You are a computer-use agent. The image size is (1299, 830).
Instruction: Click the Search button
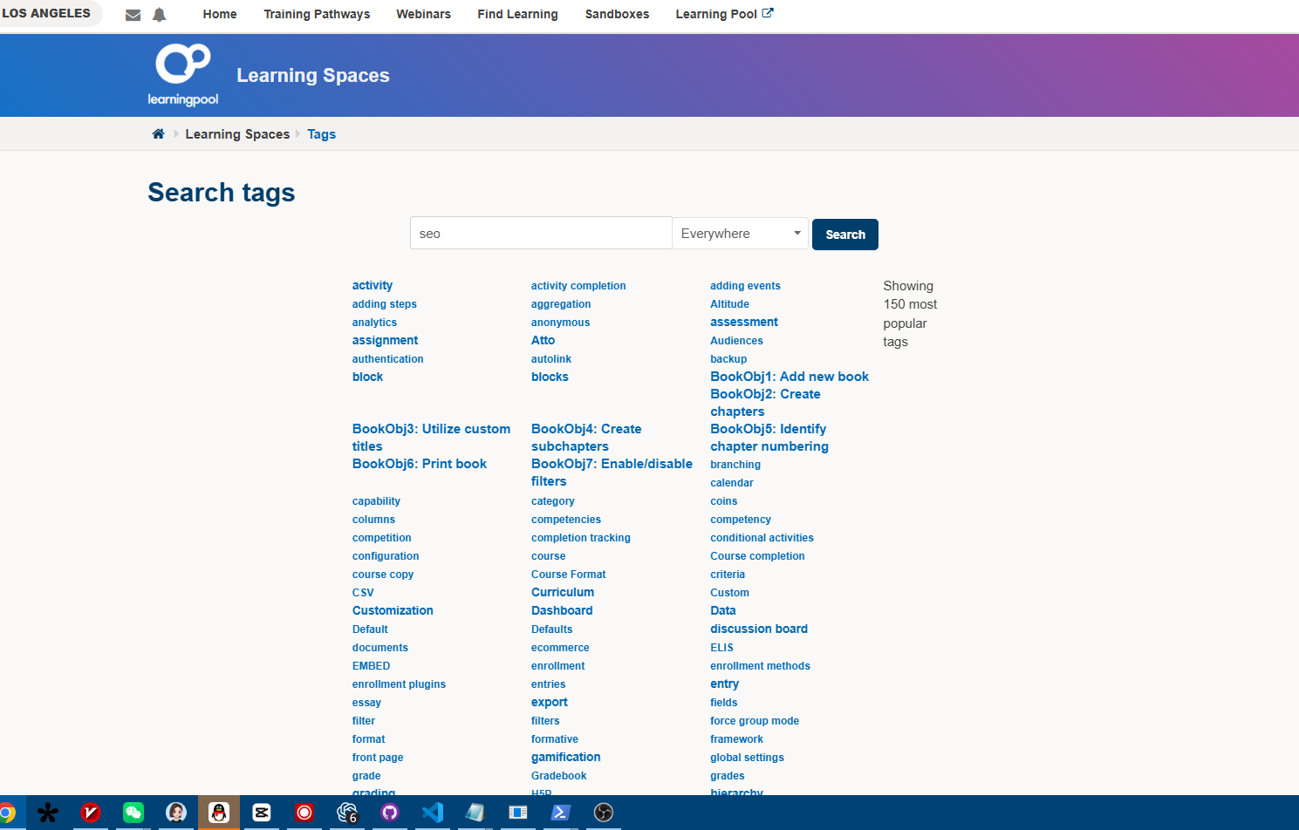click(x=845, y=235)
